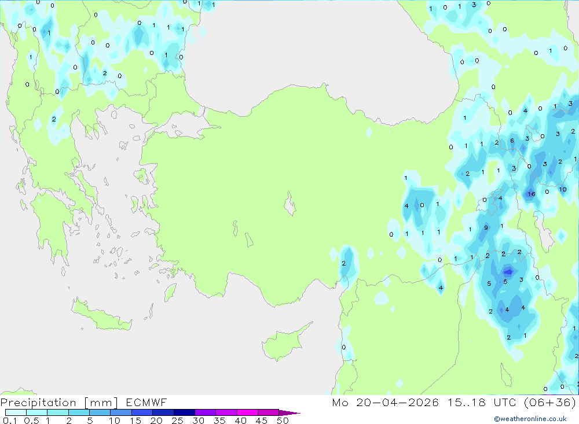Click the "ECMWF" model label

click(x=146, y=402)
